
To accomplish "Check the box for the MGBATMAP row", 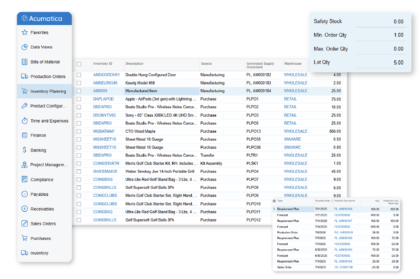I will pos(79,131).
